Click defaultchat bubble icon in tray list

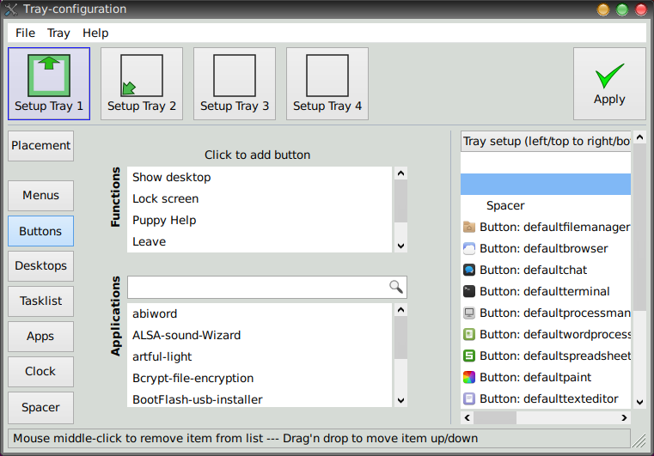tap(469, 271)
